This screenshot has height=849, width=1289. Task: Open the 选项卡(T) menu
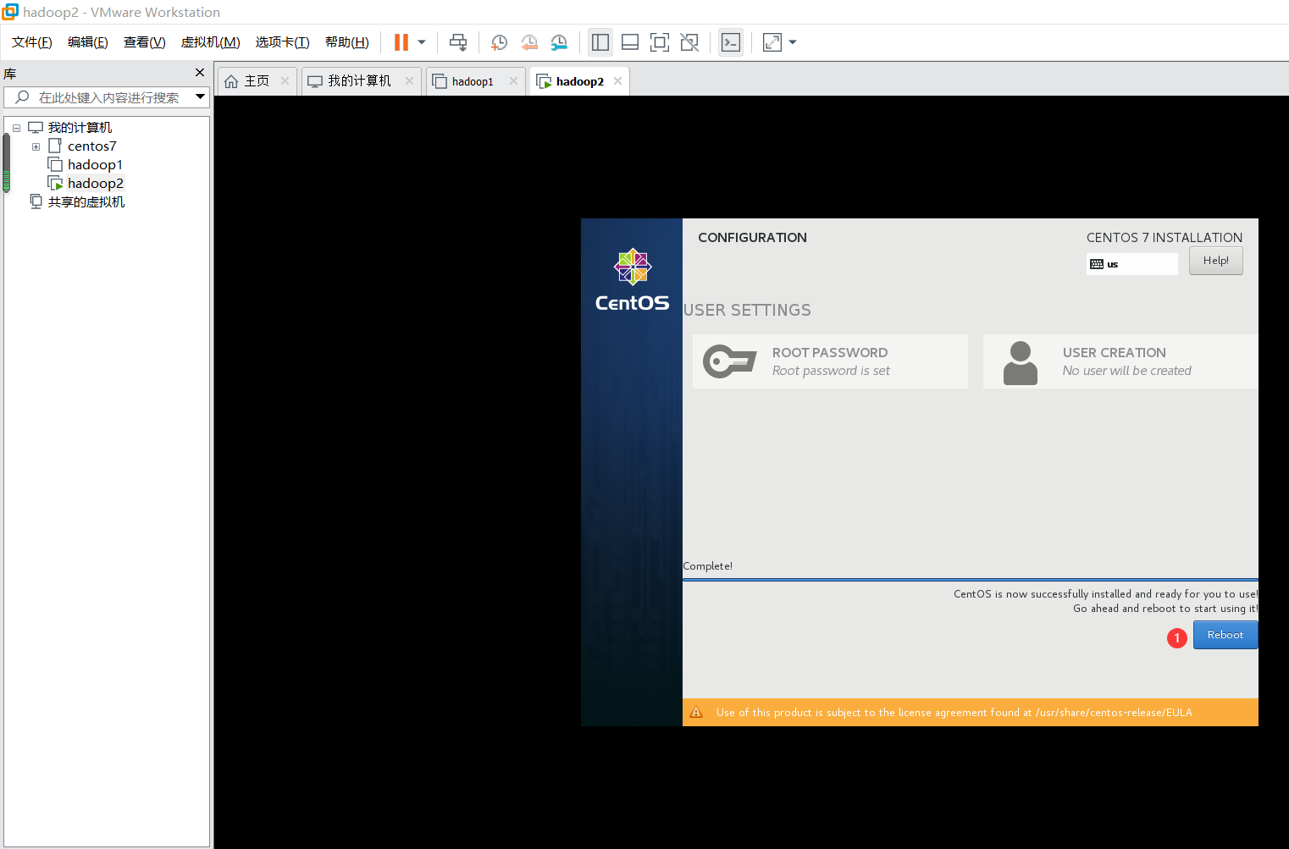pyautogui.click(x=283, y=42)
